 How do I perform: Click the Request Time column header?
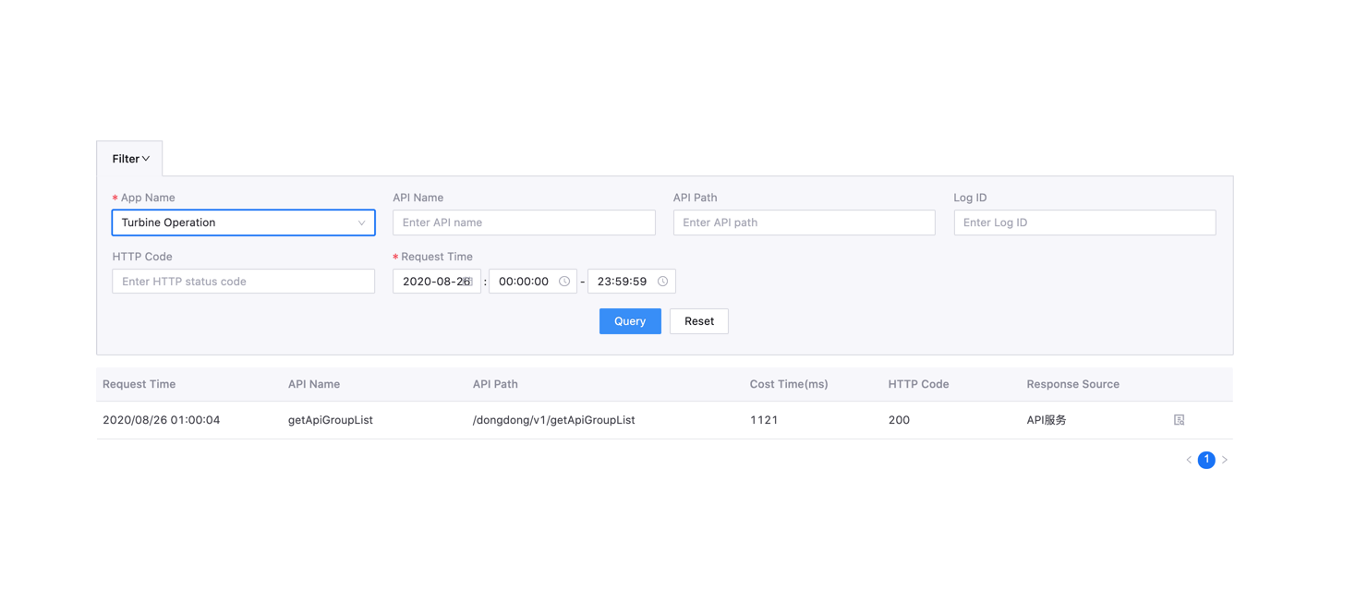[x=139, y=384]
